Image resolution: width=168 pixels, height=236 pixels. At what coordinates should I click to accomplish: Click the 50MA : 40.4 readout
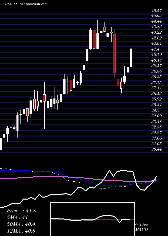(21, 224)
